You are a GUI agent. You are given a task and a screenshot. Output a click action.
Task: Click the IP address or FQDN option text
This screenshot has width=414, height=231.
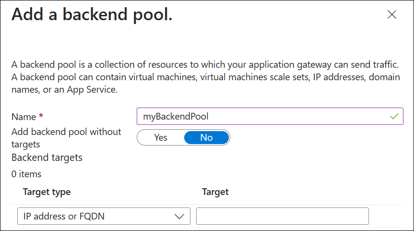64,216
